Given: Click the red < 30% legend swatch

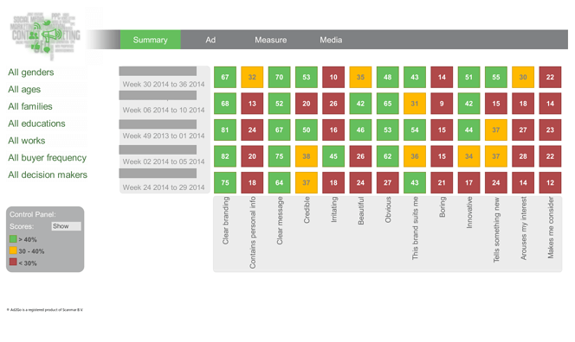Looking at the screenshot, I should pyautogui.click(x=13, y=263).
